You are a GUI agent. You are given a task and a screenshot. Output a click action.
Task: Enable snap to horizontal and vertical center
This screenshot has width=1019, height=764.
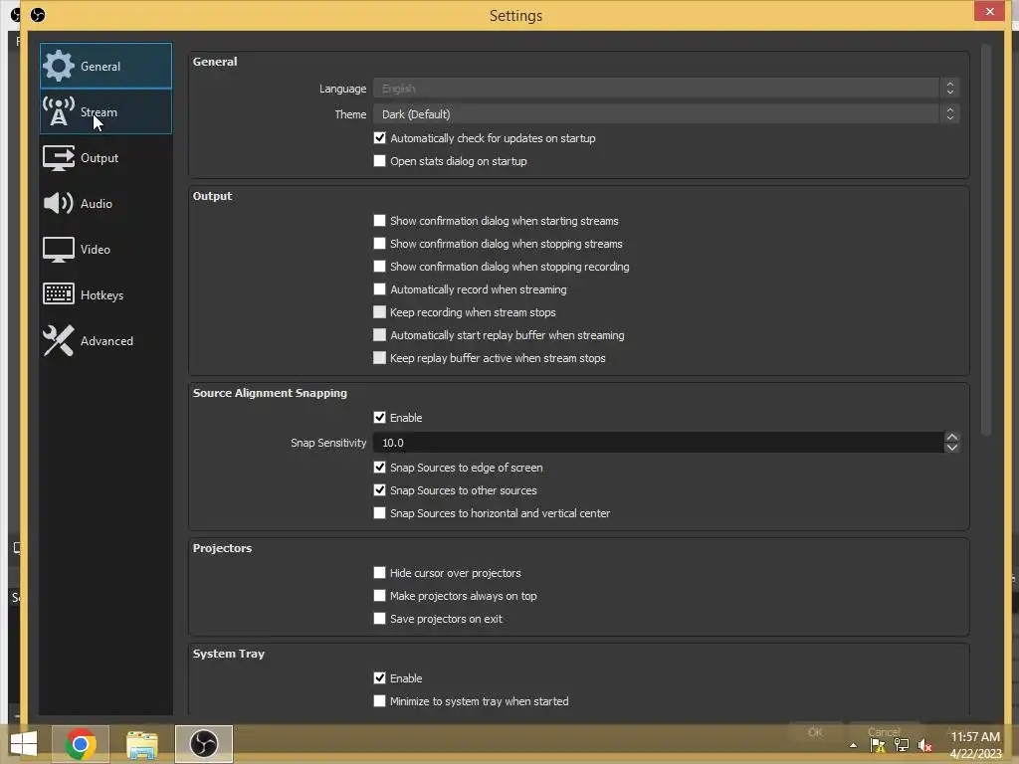pyautogui.click(x=379, y=512)
